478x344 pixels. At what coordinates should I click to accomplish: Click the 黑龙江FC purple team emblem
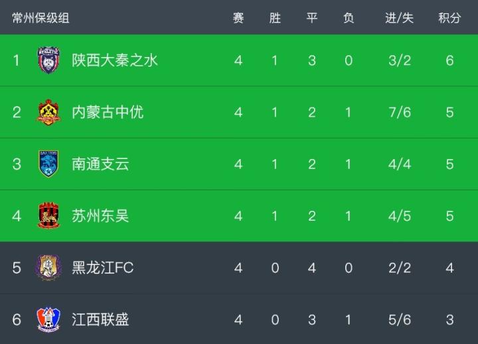[x=48, y=268]
